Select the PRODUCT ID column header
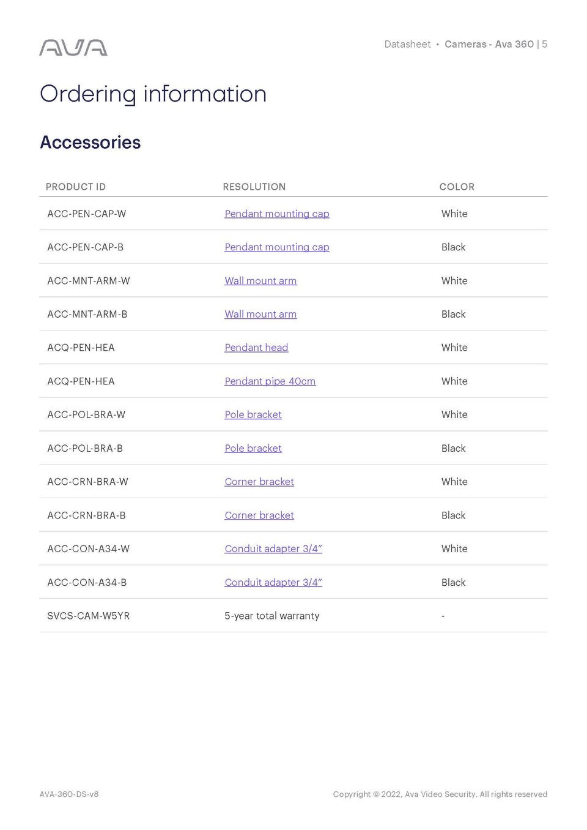Screen dimensions: 587x830 [x=75, y=187]
